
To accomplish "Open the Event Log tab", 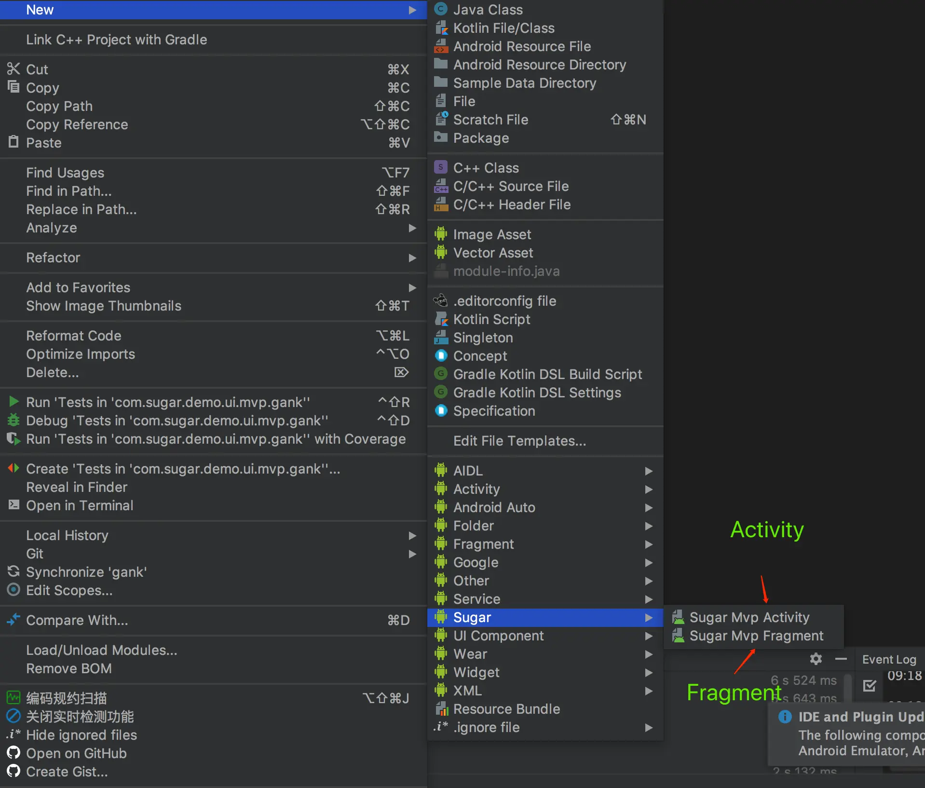I will 889,659.
